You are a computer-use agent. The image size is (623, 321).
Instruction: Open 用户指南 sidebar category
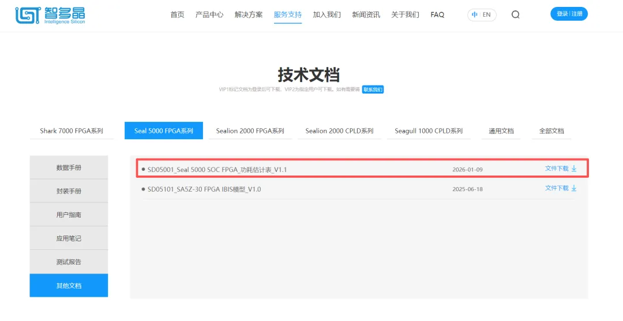coord(69,215)
